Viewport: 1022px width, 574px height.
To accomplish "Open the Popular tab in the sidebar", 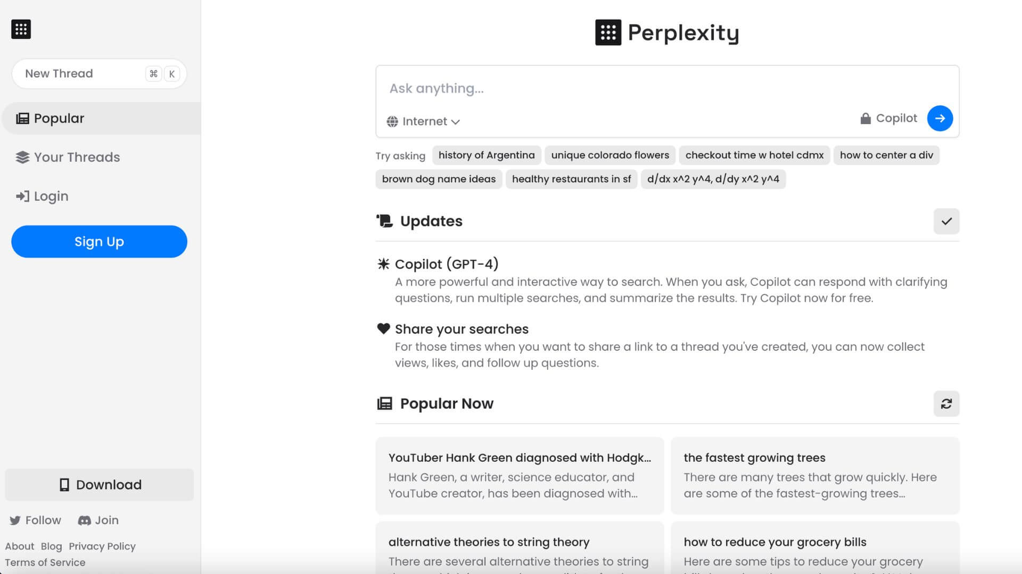I will pyautogui.click(x=59, y=119).
